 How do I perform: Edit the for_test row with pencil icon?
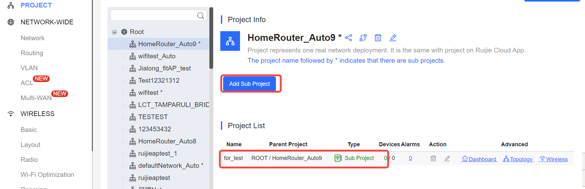(447, 158)
